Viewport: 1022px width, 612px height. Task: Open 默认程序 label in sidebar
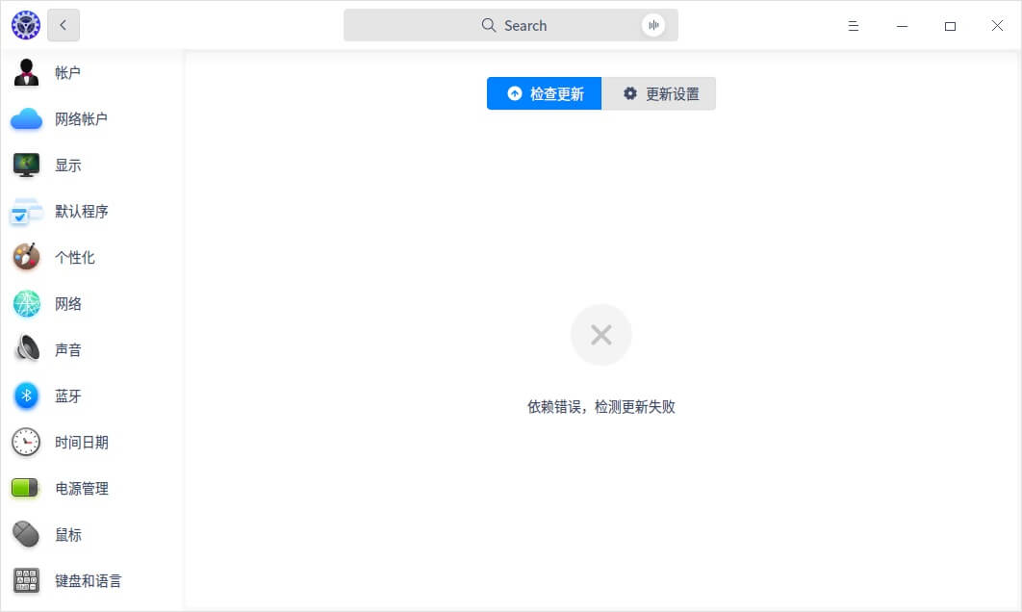click(x=82, y=211)
